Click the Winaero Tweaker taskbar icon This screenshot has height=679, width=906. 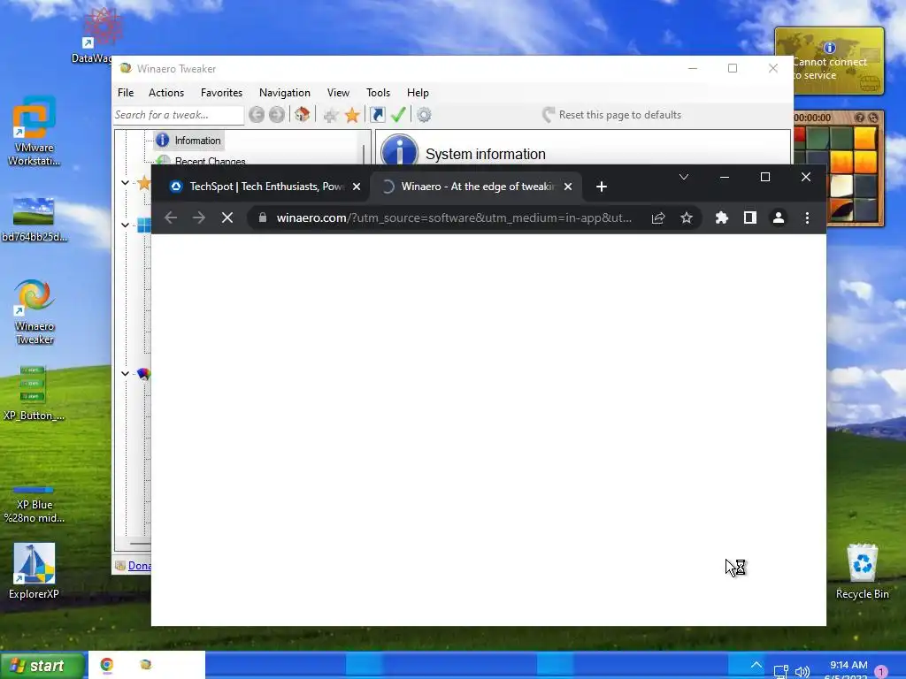tap(146, 665)
